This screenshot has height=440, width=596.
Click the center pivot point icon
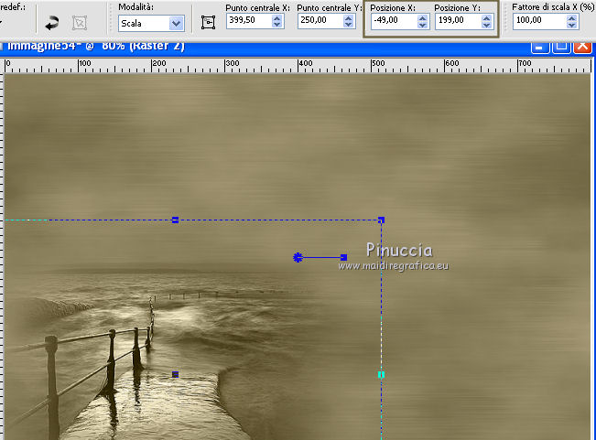pyautogui.click(x=208, y=22)
